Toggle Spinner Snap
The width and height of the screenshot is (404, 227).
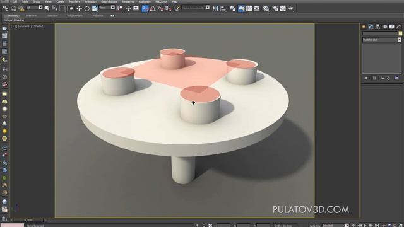click(169, 8)
